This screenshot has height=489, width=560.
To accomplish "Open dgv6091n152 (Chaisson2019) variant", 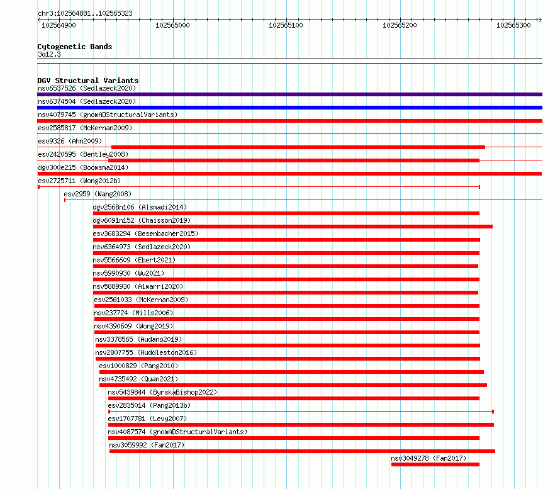I will [142, 220].
